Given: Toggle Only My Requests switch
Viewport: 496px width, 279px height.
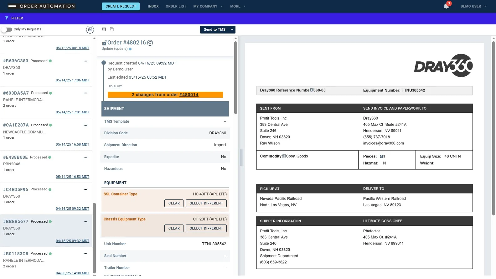Looking at the screenshot, I should (7, 29).
